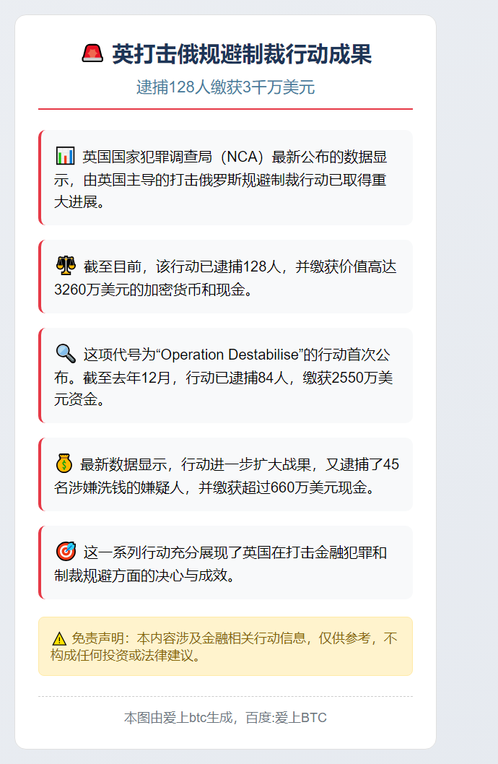
Task: Click the dashed separator above footer
Action: [225, 696]
